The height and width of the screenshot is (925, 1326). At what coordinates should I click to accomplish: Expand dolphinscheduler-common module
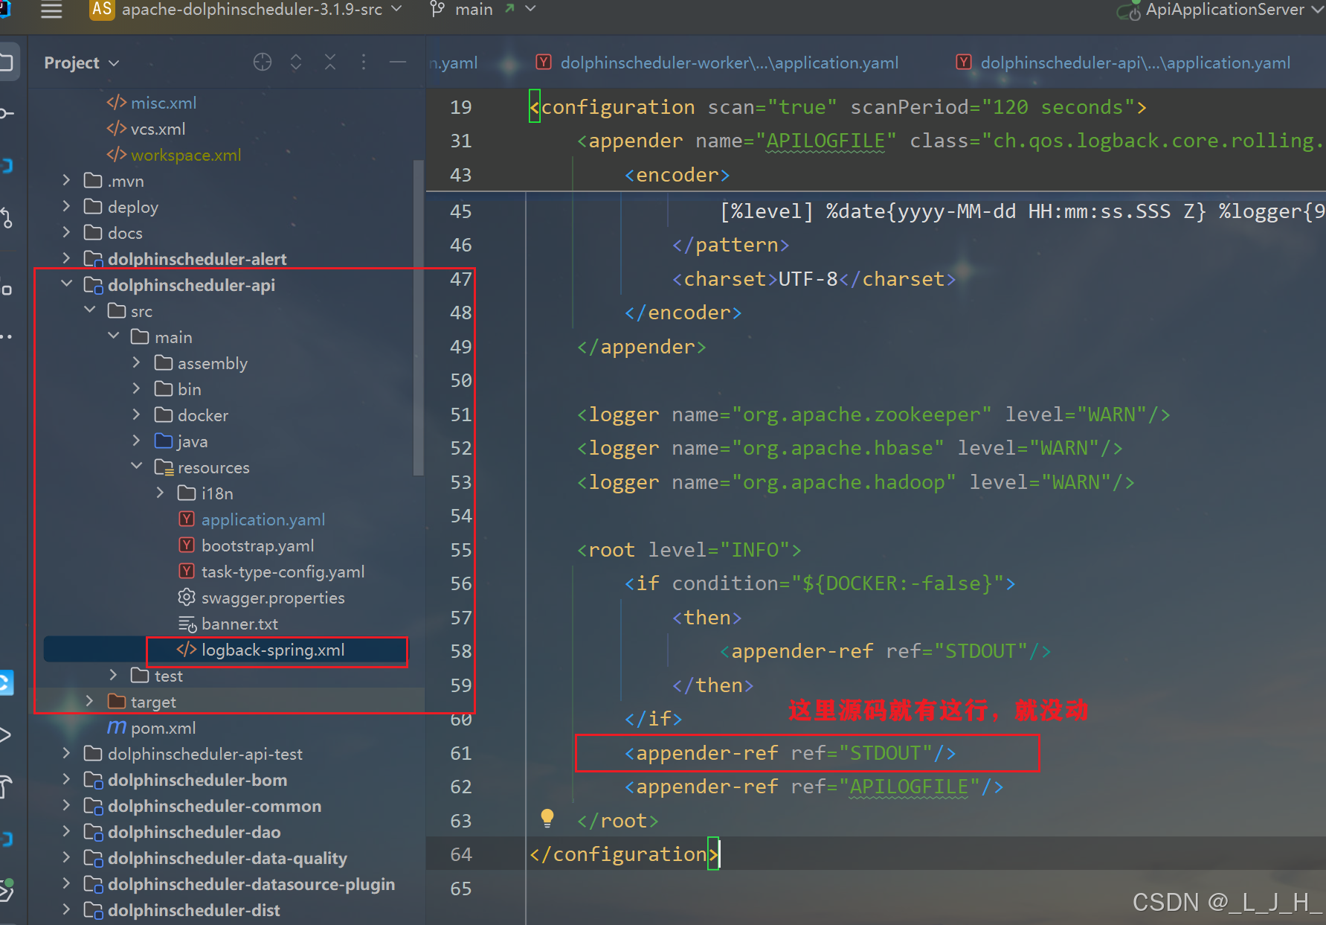[66, 805]
